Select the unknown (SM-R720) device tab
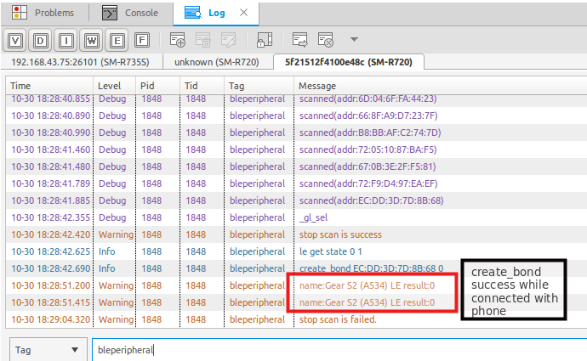Screen dimensions: 587x361 coord(218,62)
